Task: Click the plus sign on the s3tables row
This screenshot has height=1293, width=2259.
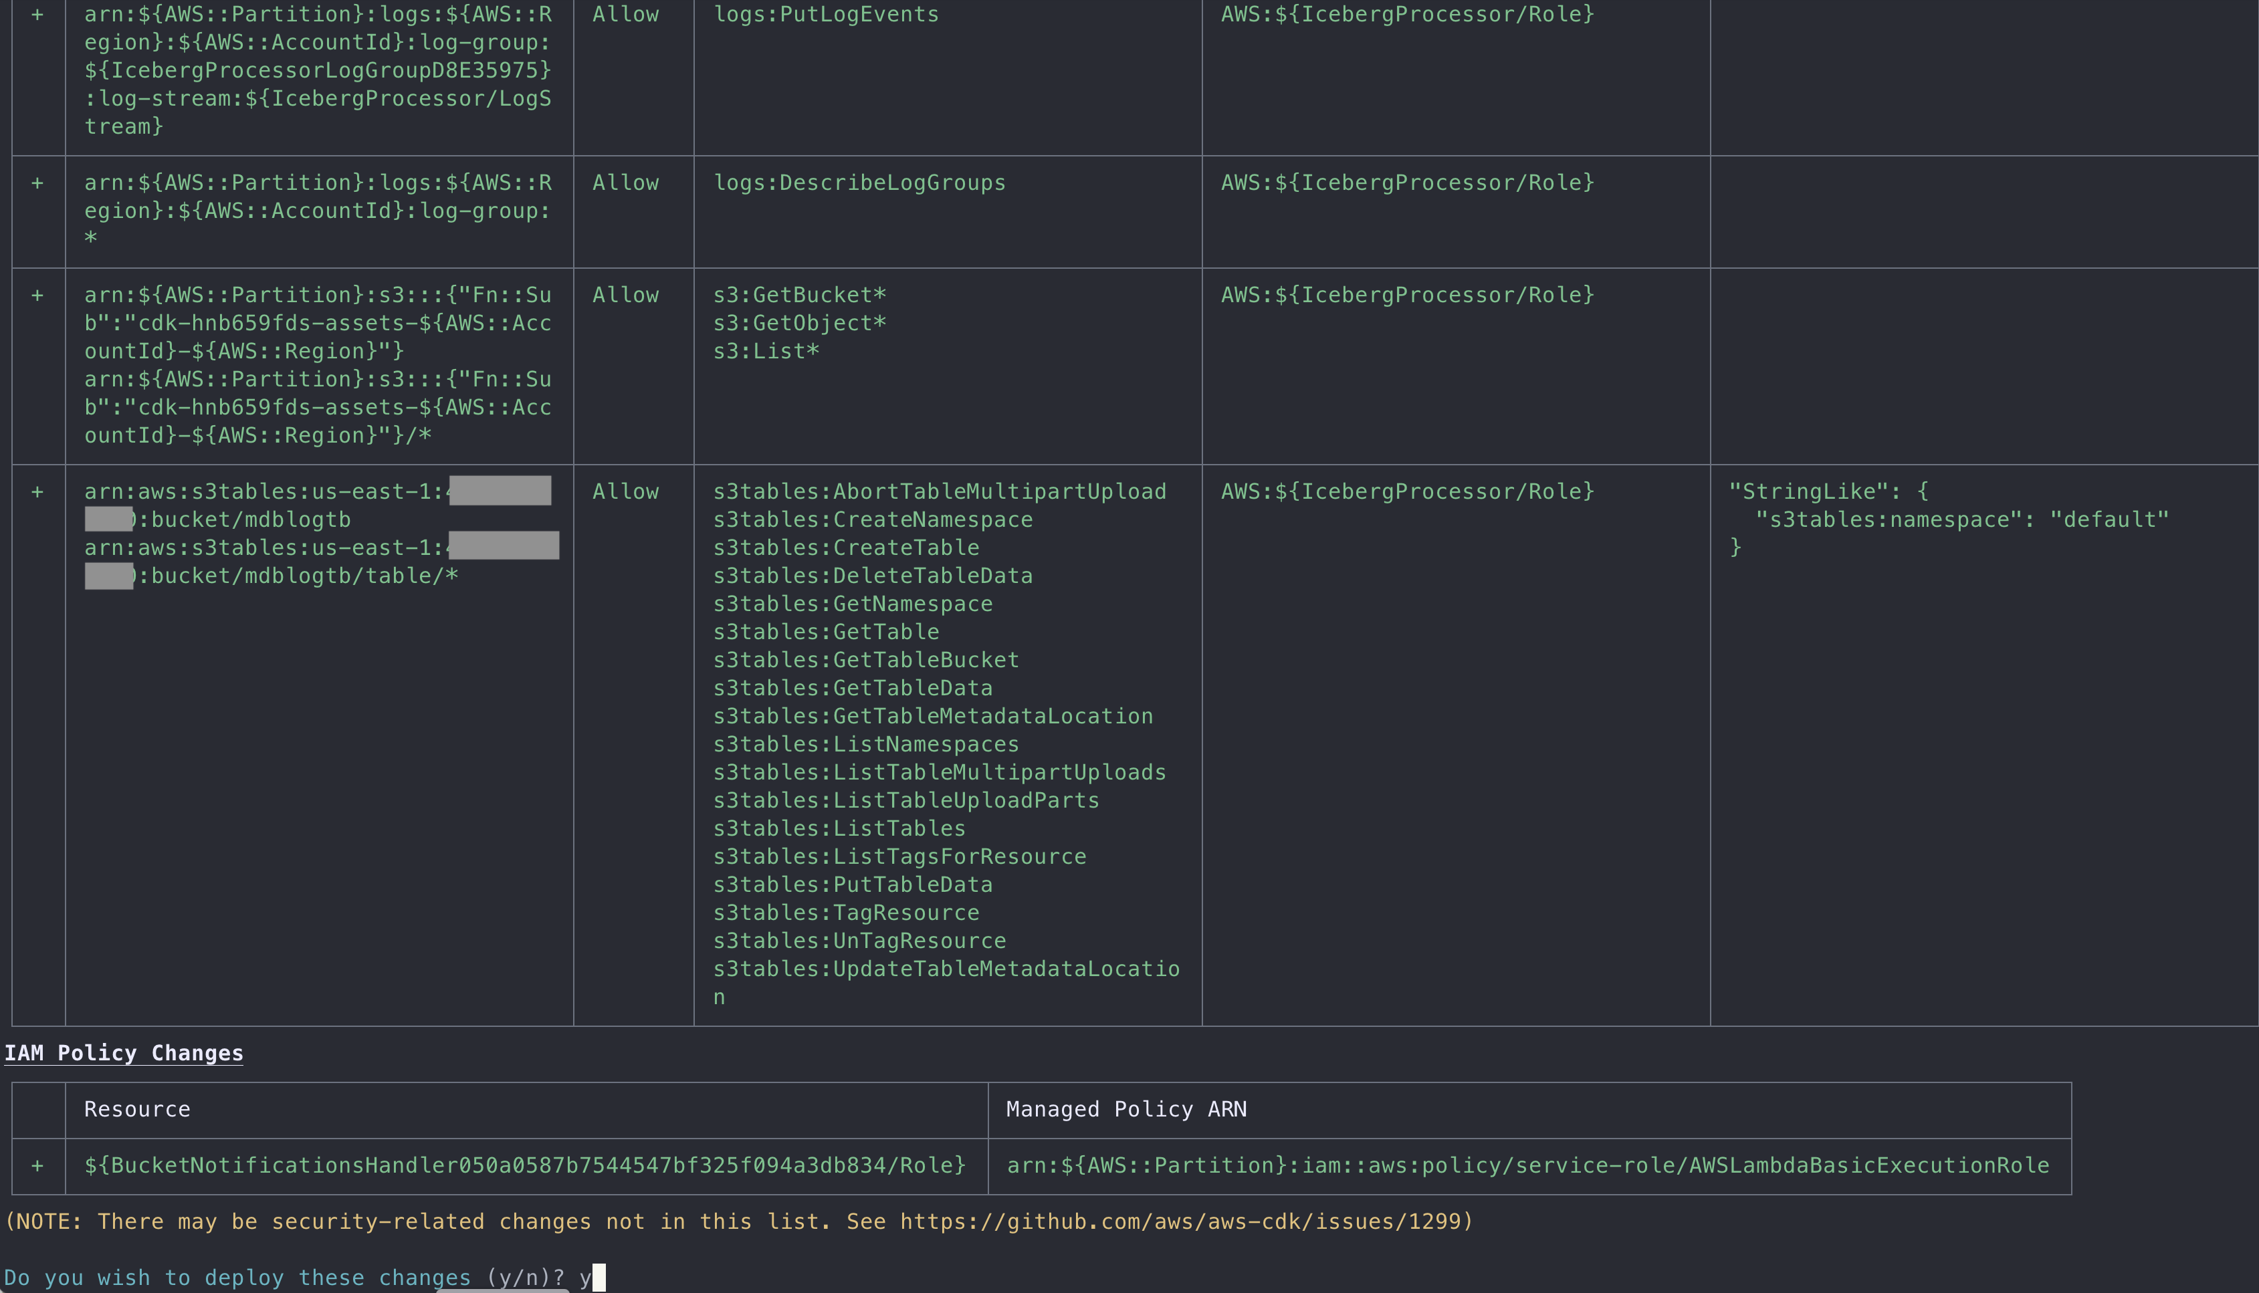Action: [x=36, y=491]
